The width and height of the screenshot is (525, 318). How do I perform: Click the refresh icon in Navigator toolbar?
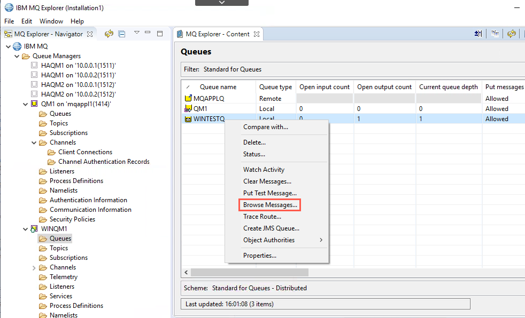(109, 34)
